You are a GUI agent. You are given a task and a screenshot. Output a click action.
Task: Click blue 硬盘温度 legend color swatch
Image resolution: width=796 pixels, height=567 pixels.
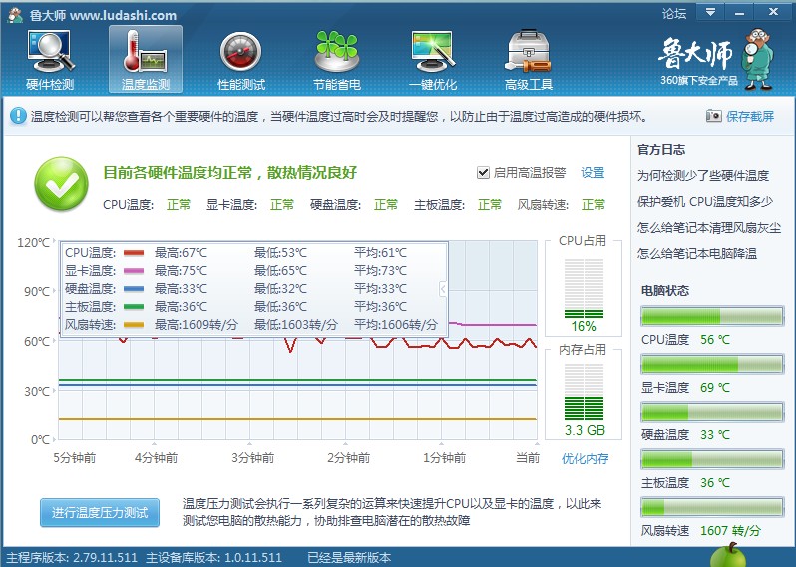pyautogui.click(x=134, y=289)
